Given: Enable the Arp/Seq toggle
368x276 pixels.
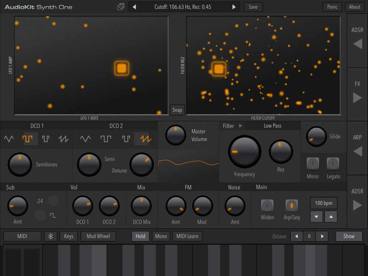Looking at the screenshot, I should 291,206.
